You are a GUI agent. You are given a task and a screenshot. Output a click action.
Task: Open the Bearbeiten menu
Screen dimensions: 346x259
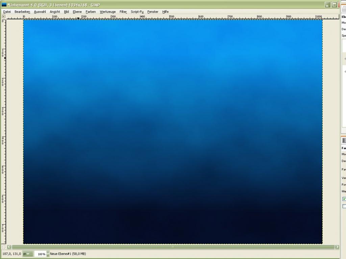point(22,12)
